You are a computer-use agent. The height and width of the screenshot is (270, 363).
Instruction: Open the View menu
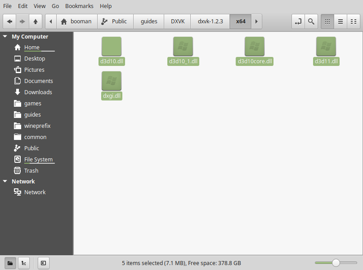[40, 6]
